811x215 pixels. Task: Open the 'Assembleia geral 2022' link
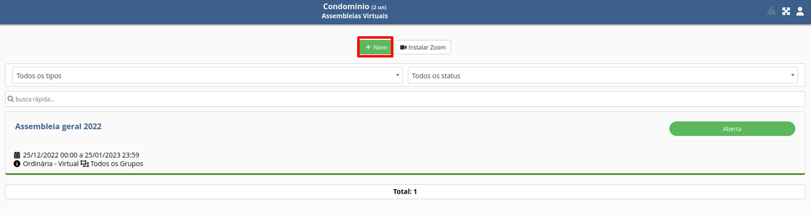[x=58, y=127]
